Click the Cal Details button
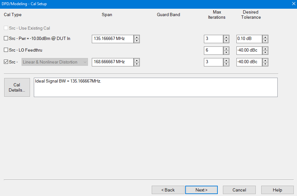 tap(17, 87)
